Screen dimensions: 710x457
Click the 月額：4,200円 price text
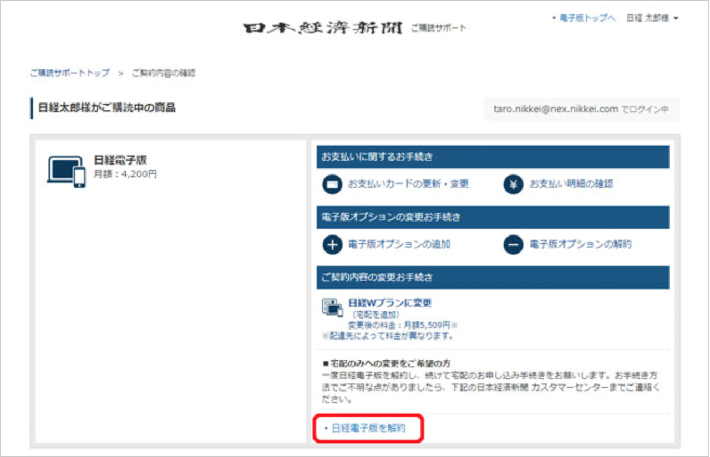pyautogui.click(x=125, y=174)
